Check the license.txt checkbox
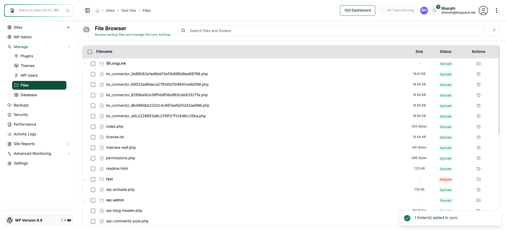Image resolution: width=506 pixels, height=230 pixels. (93, 137)
